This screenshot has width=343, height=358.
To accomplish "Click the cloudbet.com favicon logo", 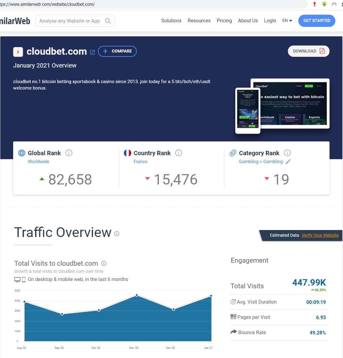I will (x=18, y=52).
